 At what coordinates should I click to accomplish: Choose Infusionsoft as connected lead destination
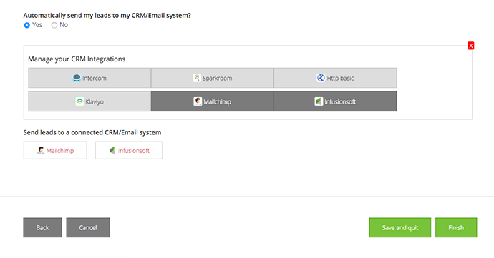[129, 150]
